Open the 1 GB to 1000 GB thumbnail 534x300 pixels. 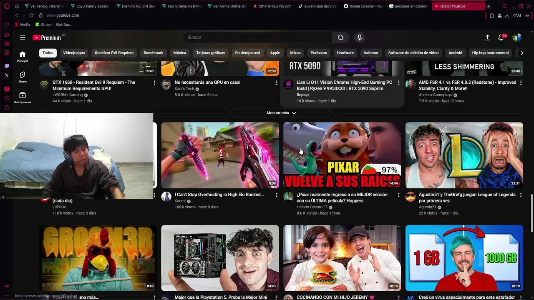click(464, 258)
